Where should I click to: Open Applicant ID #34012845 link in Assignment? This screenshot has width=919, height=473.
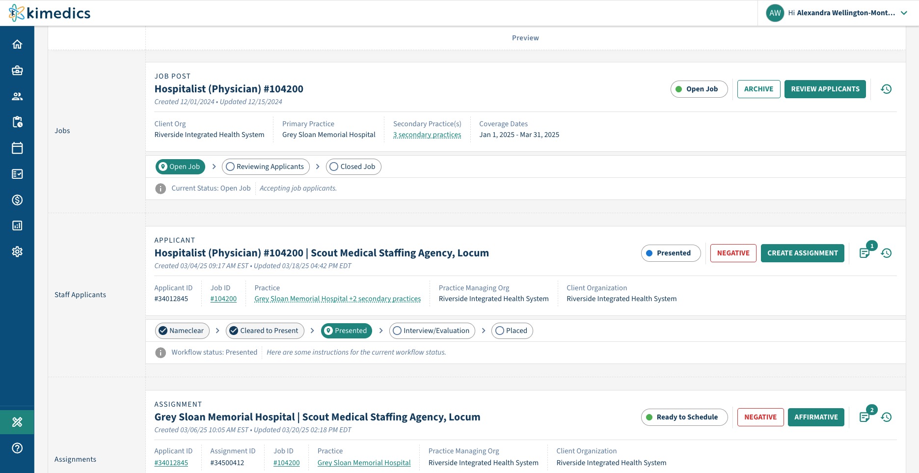171,463
